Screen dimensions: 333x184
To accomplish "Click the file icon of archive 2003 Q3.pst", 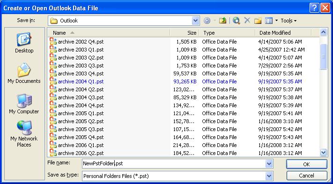I will tap(53, 65).
